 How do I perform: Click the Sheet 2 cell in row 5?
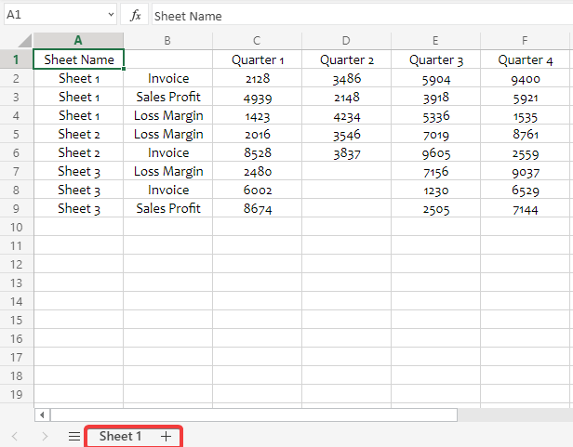point(78,134)
